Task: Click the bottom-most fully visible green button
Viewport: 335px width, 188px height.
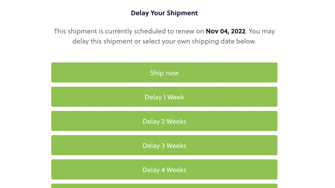Action: pos(164,169)
